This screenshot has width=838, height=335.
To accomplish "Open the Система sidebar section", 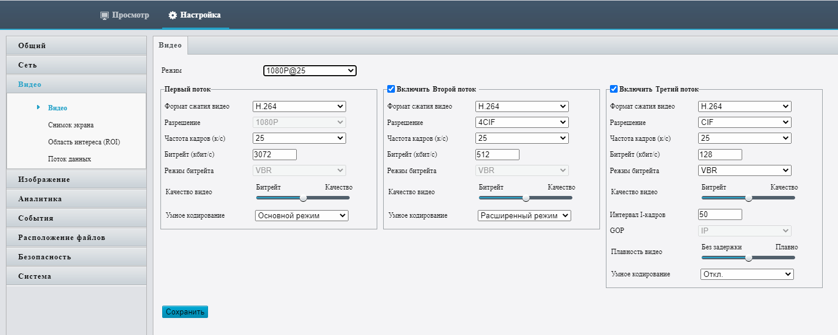I will tap(76, 276).
